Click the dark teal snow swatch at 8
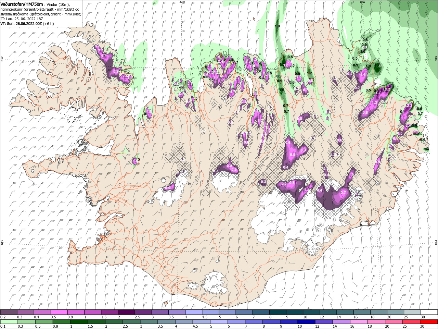Image resolution: width=438 pixels, height=329 pixels. 278,312
